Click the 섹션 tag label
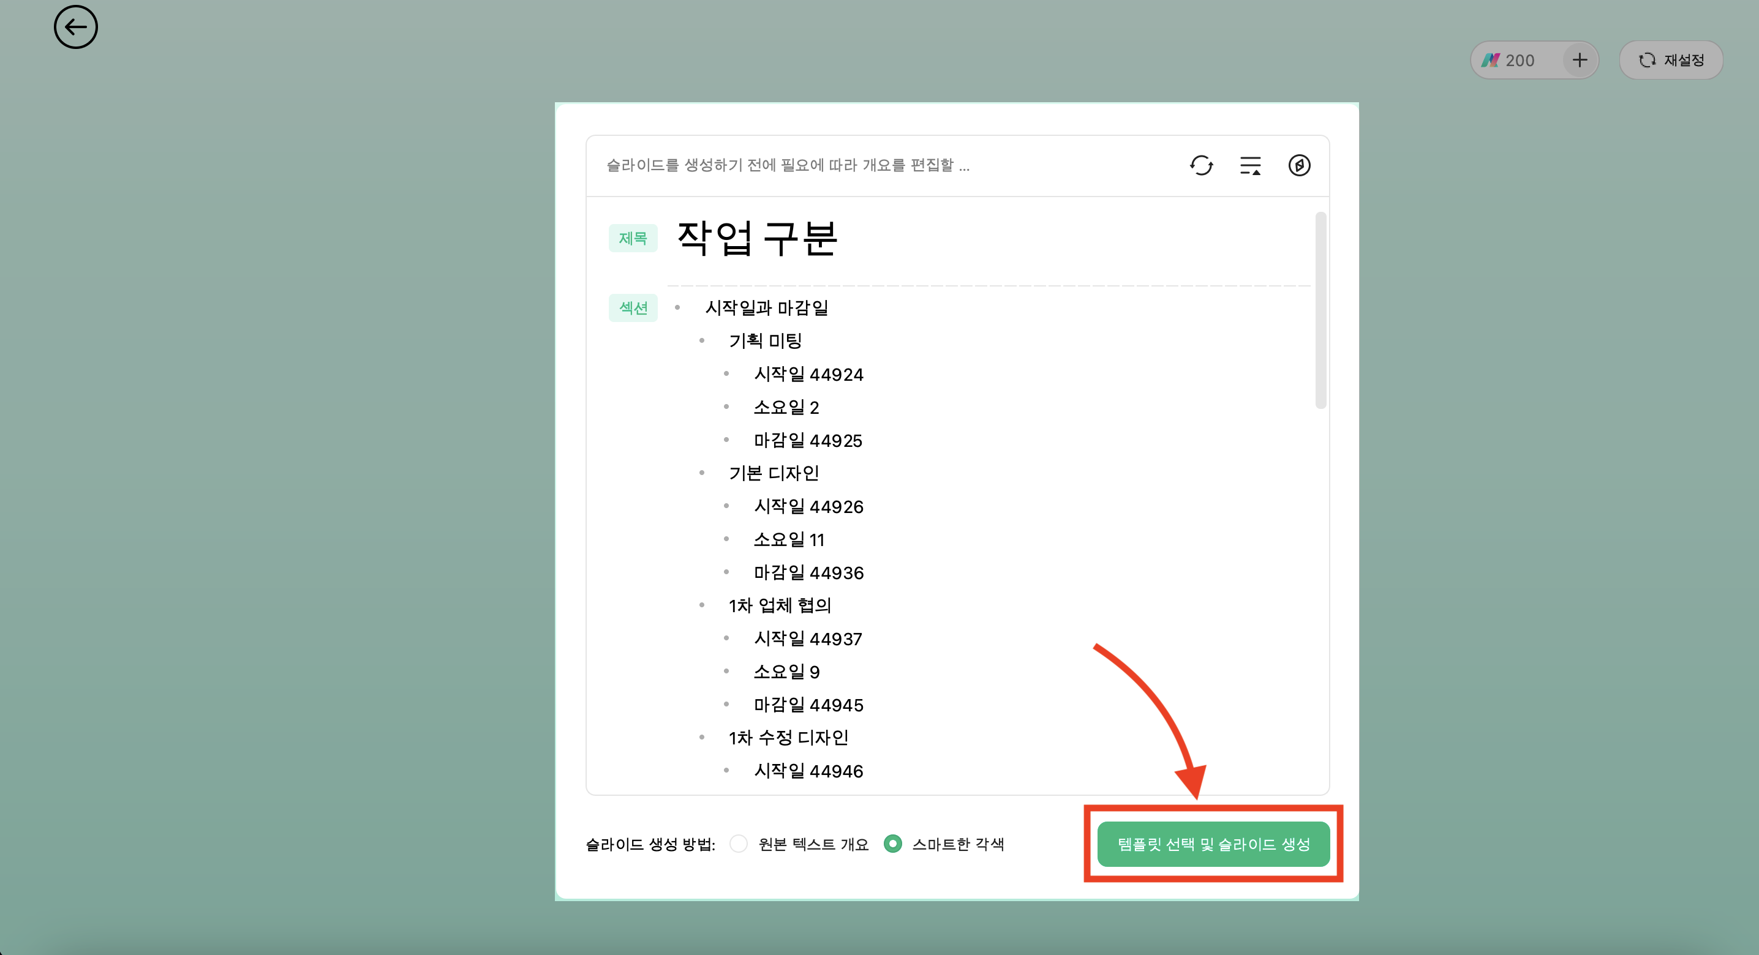The image size is (1759, 955). [x=632, y=308]
